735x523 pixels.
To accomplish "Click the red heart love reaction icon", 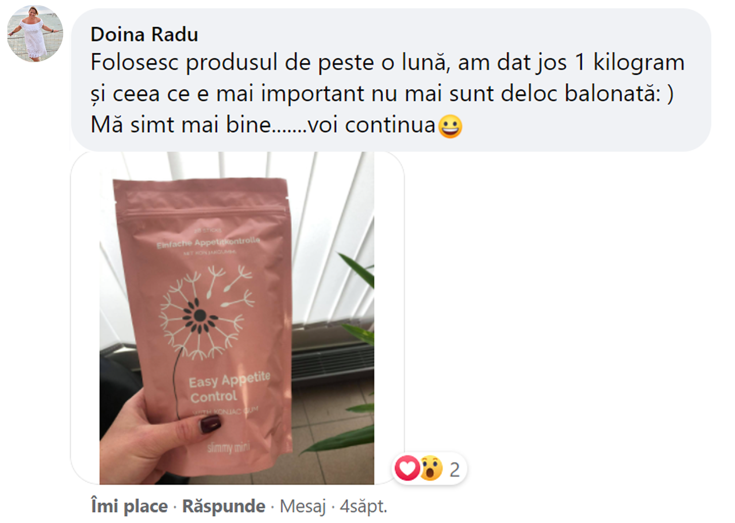I will pos(407,468).
